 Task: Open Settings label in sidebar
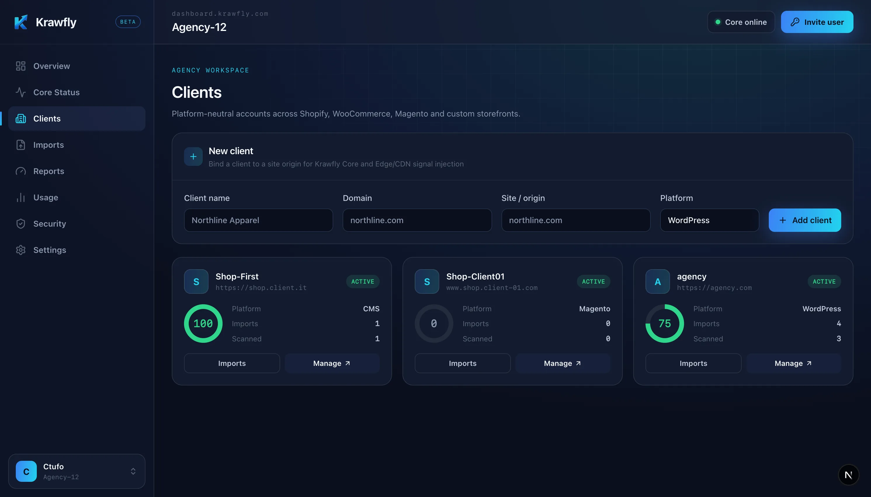50,250
